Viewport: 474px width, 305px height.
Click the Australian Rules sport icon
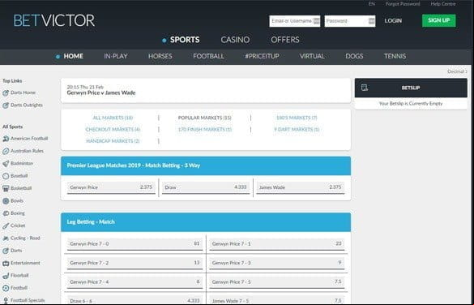pos(6,151)
